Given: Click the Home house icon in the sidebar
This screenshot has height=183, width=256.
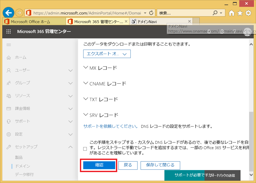Looking at the screenshot, I should (x=9, y=58).
